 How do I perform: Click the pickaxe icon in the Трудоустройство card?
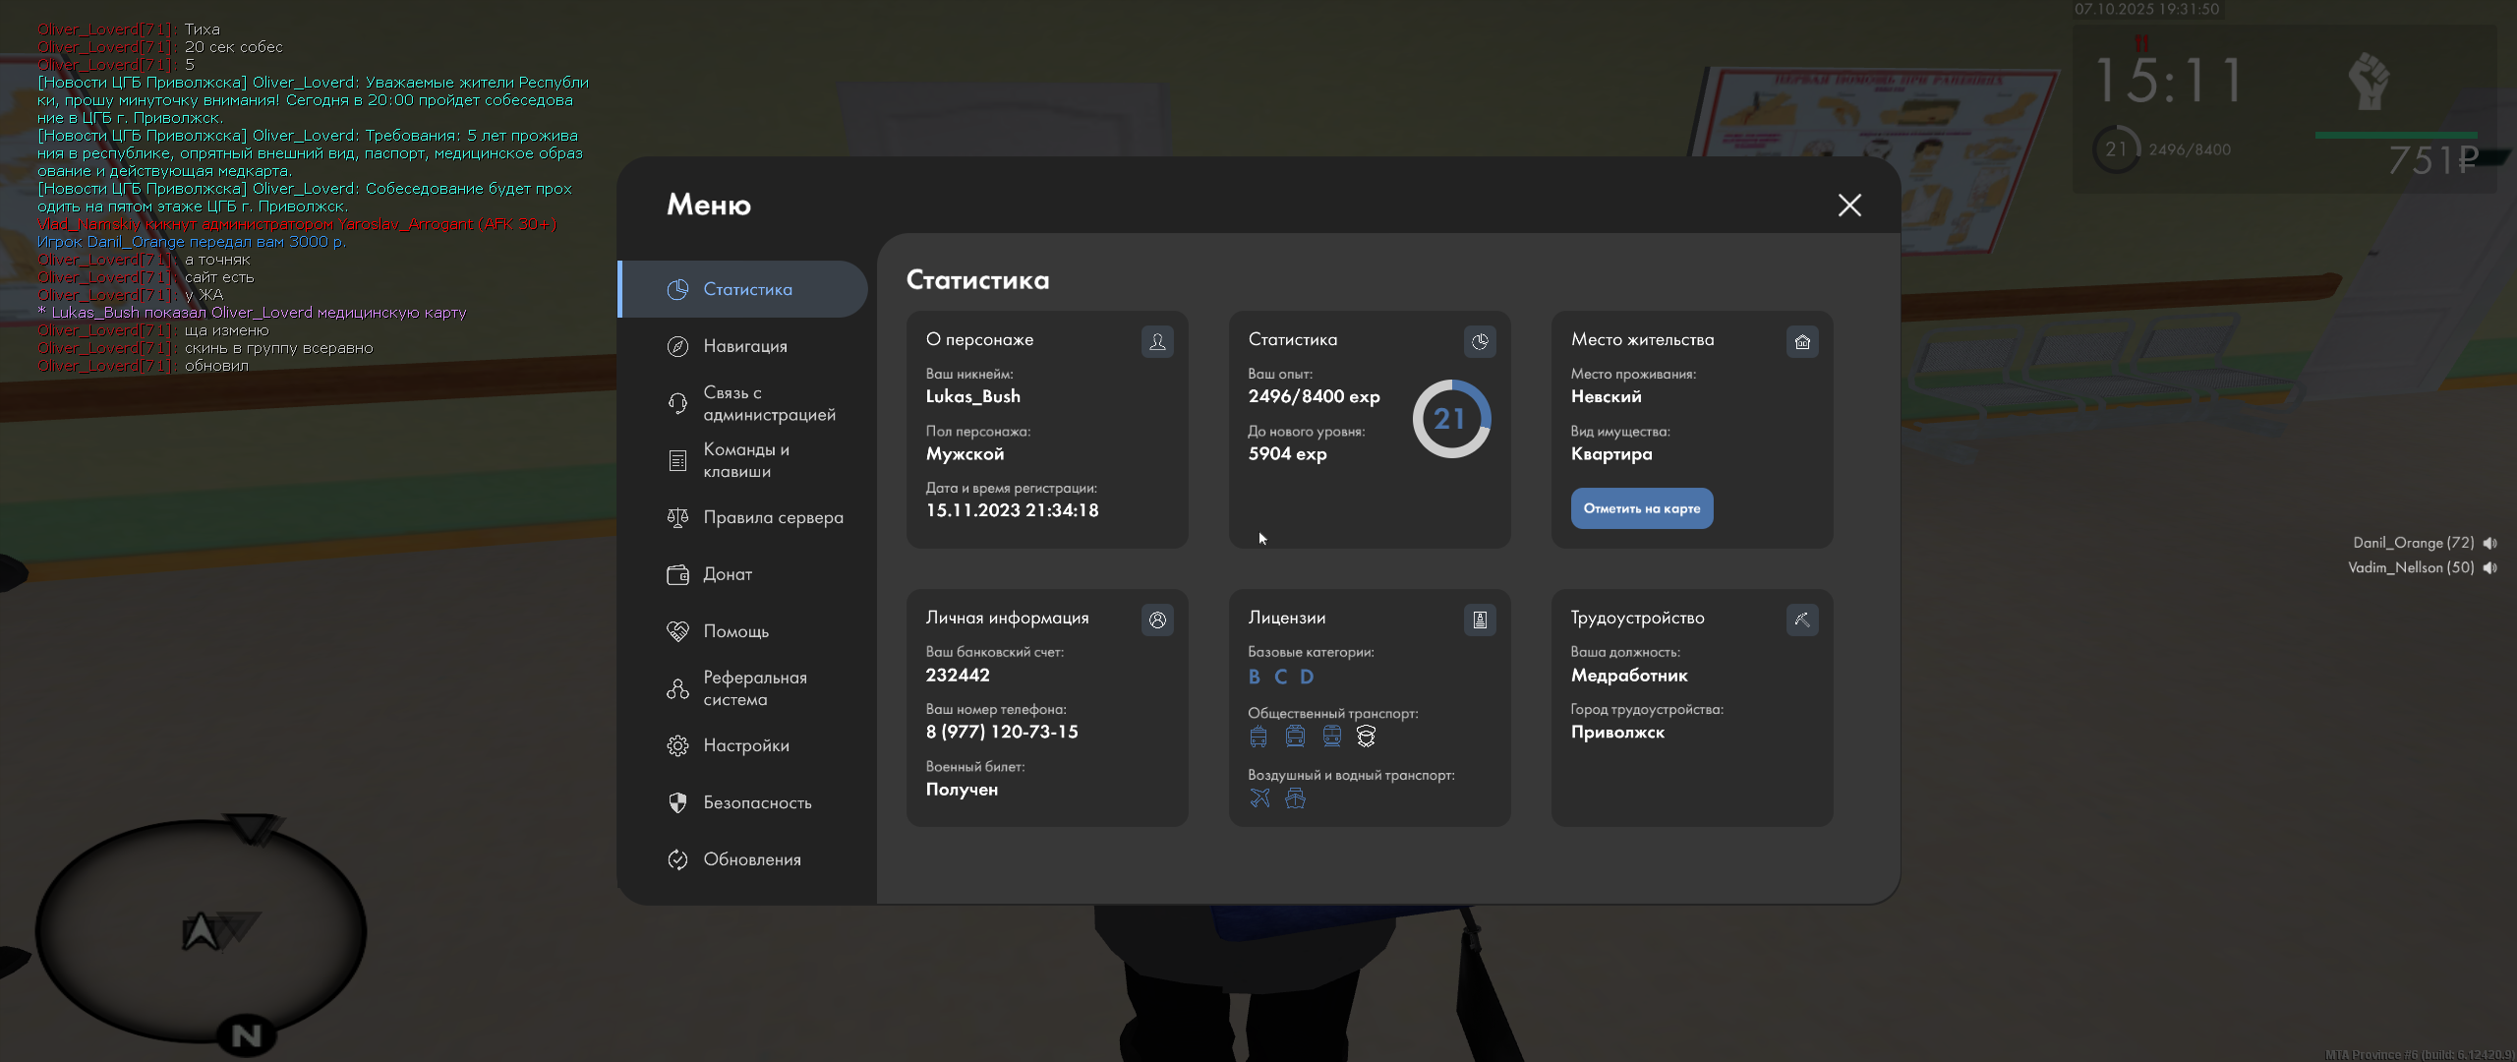click(1802, 619)
